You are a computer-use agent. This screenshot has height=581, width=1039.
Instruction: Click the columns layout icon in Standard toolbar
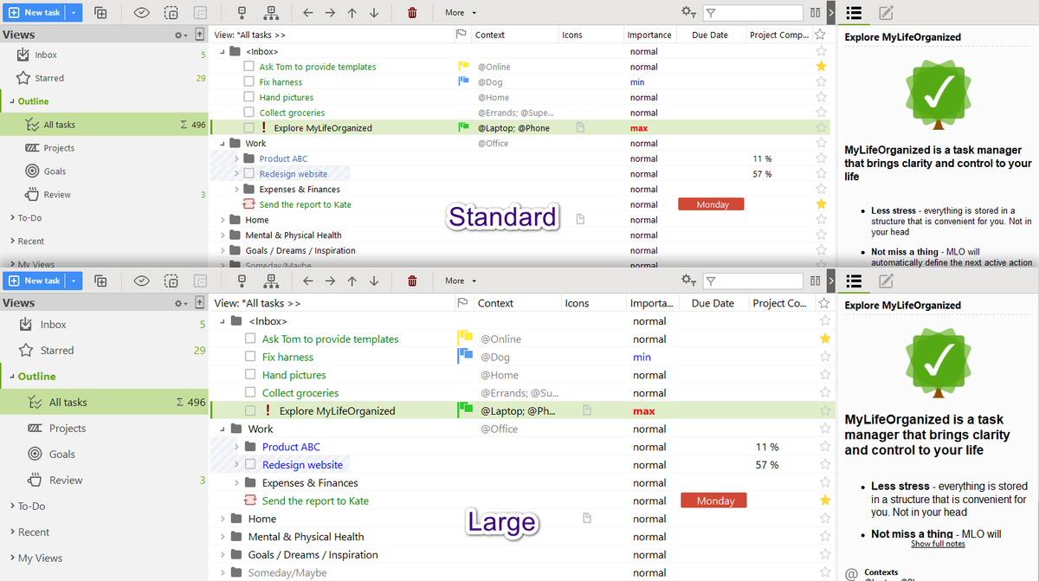[815, 13]
